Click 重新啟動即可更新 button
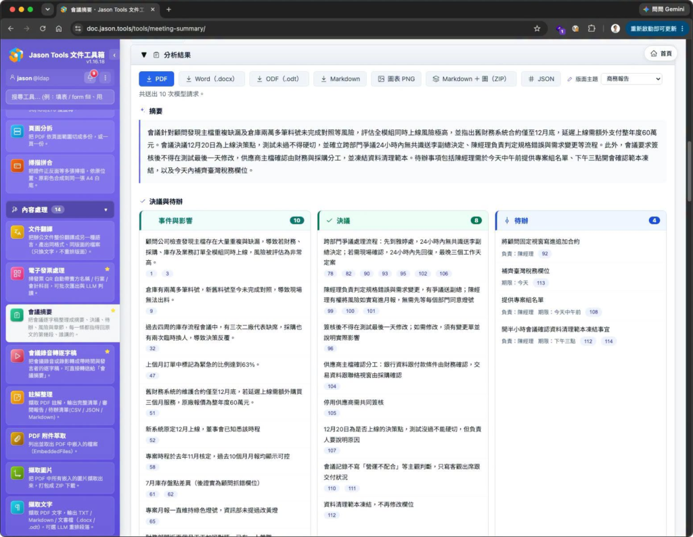This screenshot has height=537, width=693. tap(656, 28)
